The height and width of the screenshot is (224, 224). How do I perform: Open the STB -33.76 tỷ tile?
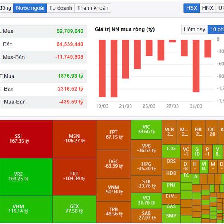[146, 184]
